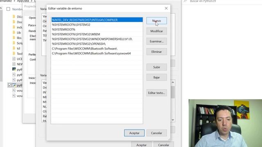Select the first vcruntime file icon
This screenshot has height=147, width=262.
14,91
